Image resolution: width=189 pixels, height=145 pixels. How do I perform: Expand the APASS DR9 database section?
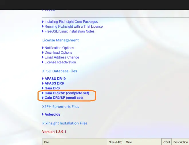[54, 83]
